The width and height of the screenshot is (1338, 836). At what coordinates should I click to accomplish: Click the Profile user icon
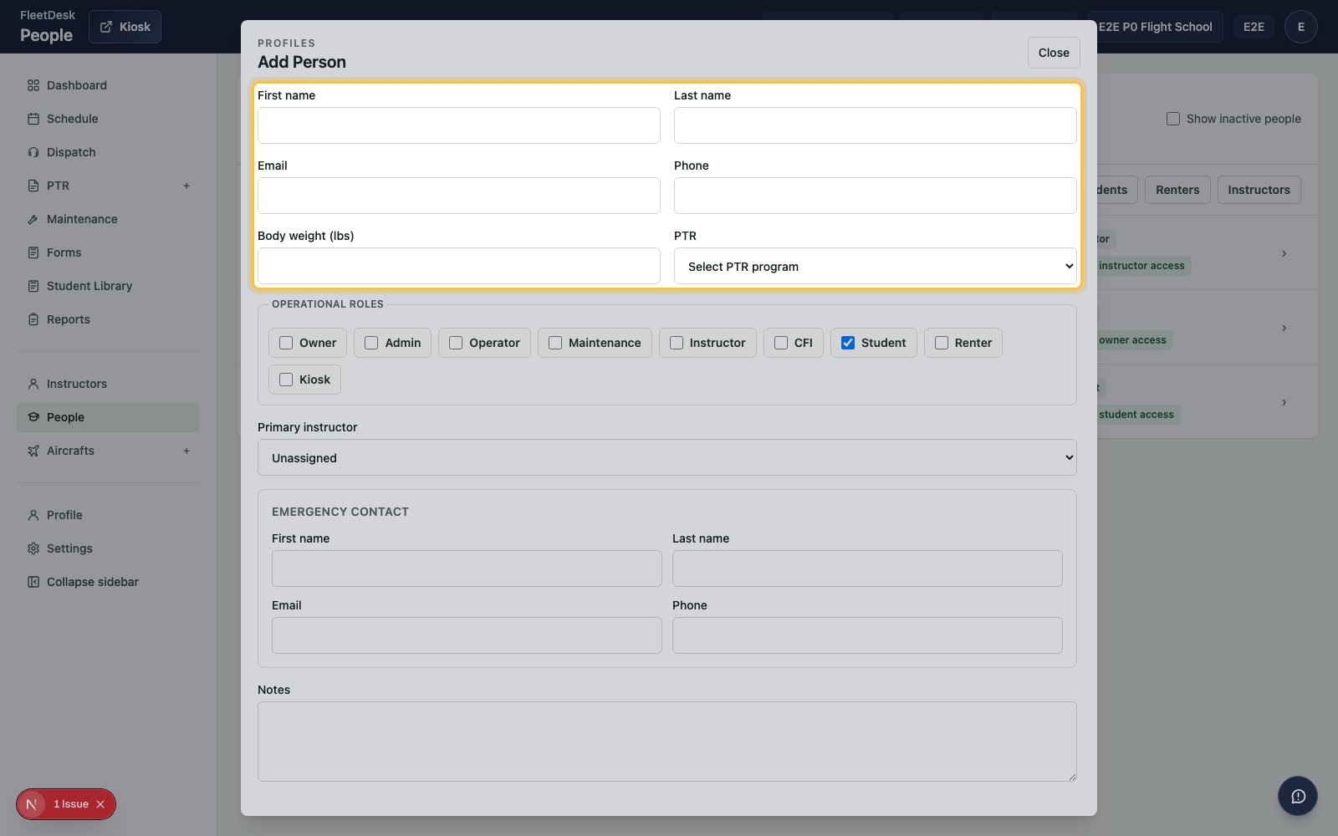(33, 515)
